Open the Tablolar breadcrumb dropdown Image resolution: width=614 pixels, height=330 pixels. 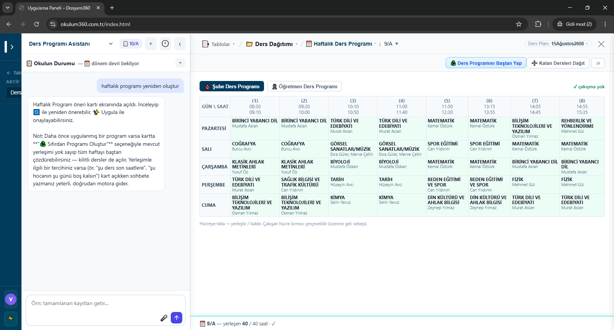[x=218, y=44]
